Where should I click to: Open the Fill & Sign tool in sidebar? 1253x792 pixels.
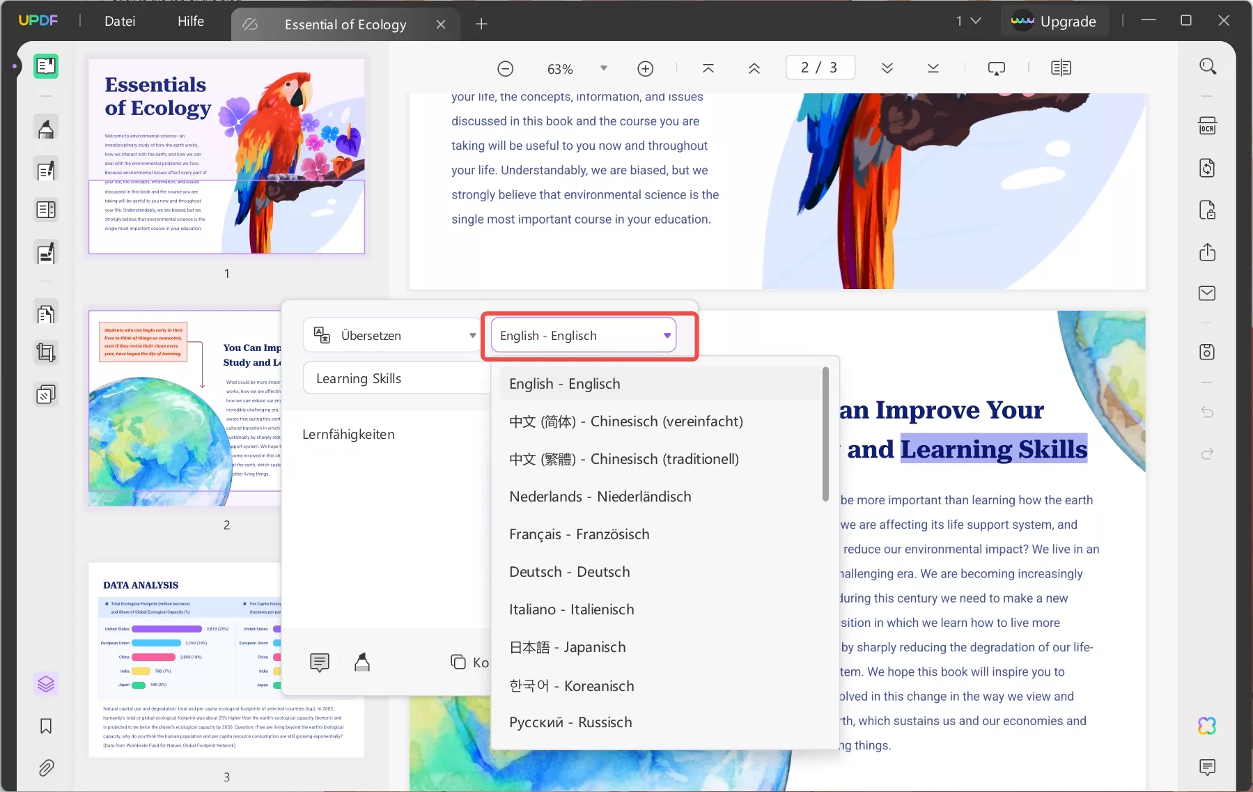(46, 253)
